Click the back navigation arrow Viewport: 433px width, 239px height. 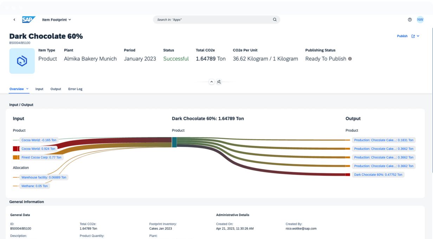click(14, 20)
